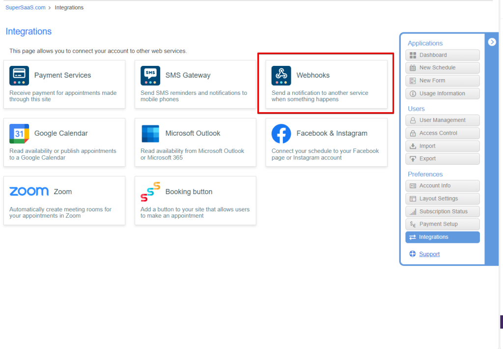This screenshot has height=349, width=503.
Task: Click the Google Calendar icon
Action: (19, 134)
